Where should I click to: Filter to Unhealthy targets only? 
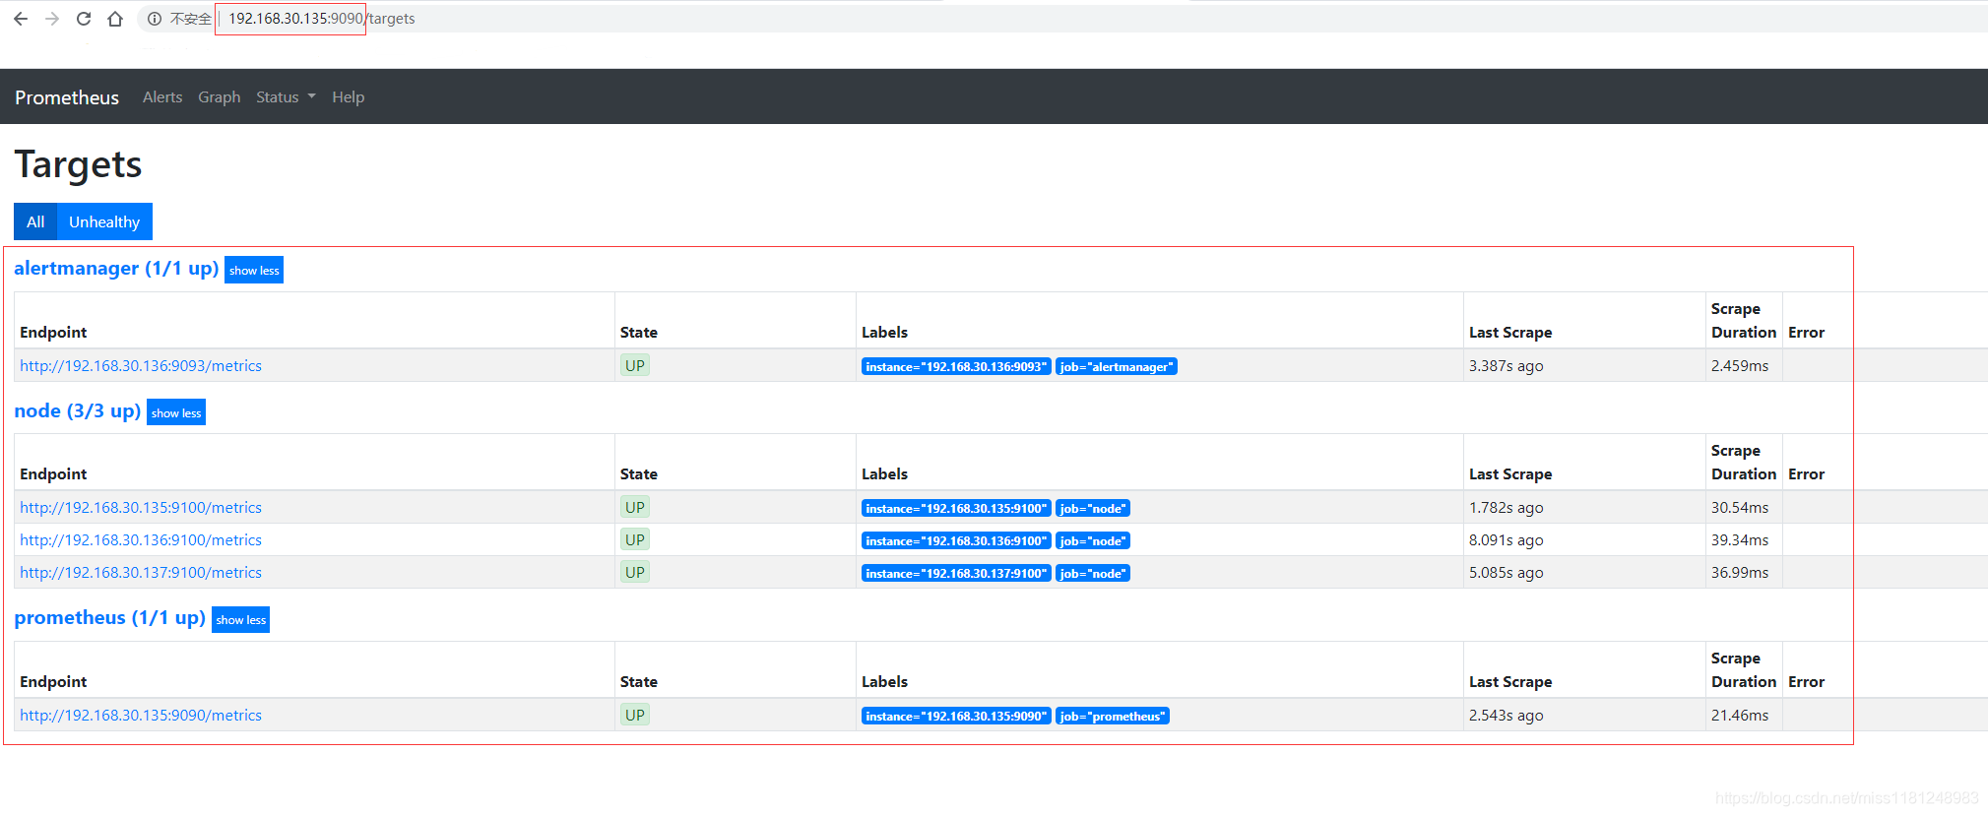point(104,221)
